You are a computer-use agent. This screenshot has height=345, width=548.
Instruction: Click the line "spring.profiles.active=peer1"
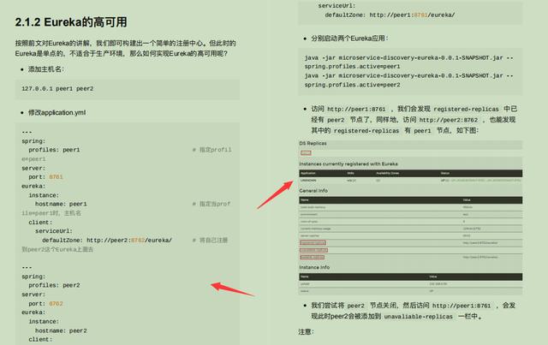[x=352, y=67]
